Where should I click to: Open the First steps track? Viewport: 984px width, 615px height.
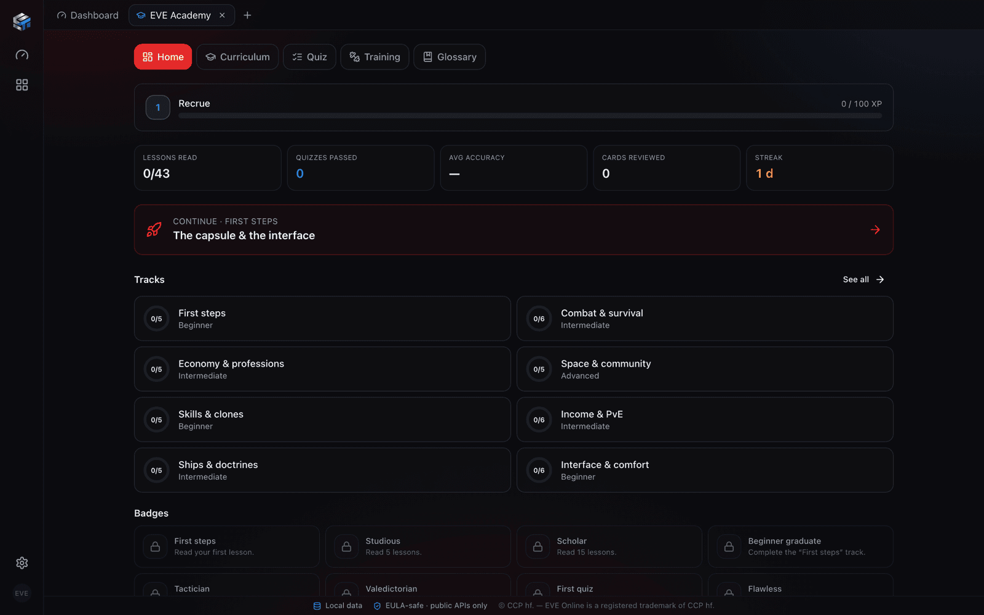[x=322, y=319]
